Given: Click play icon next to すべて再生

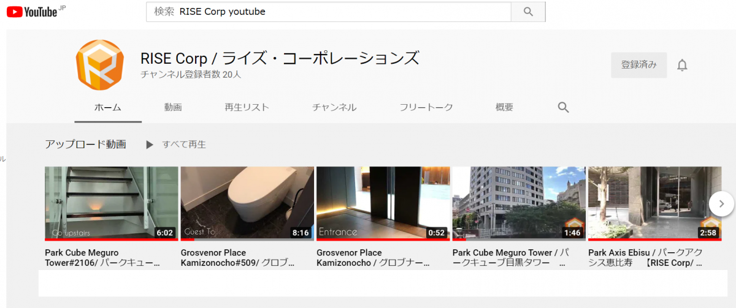Looking at the screenshot, I should pyautogui.click(x=149, y=145).
